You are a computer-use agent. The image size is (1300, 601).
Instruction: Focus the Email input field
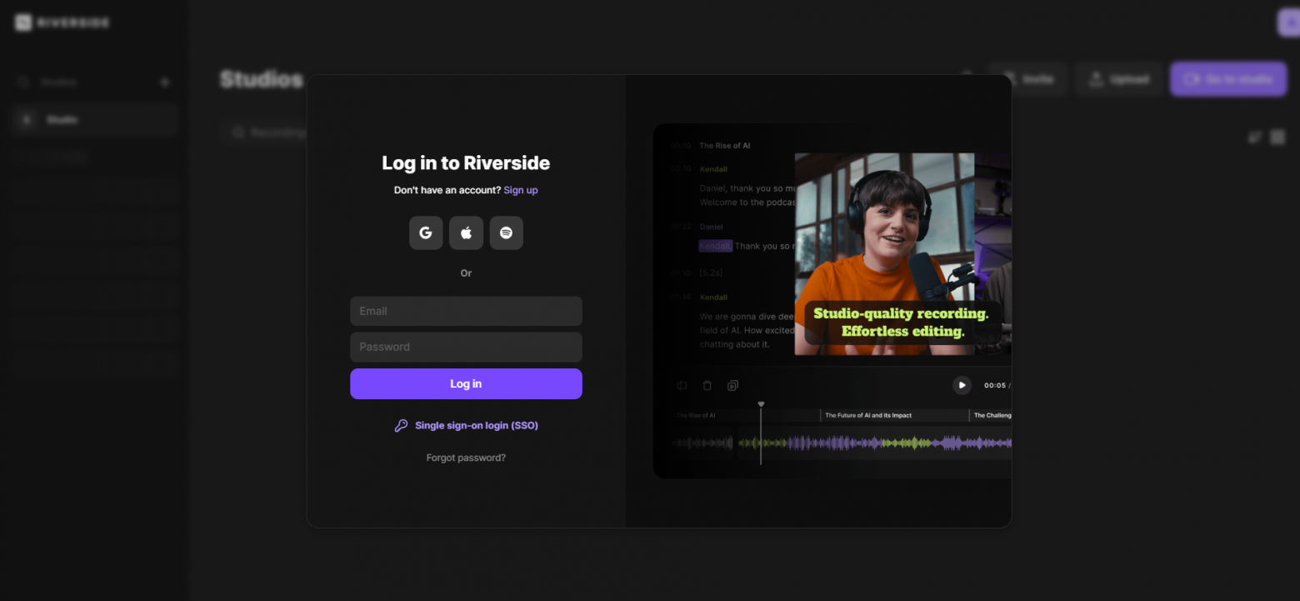[466, 311]
